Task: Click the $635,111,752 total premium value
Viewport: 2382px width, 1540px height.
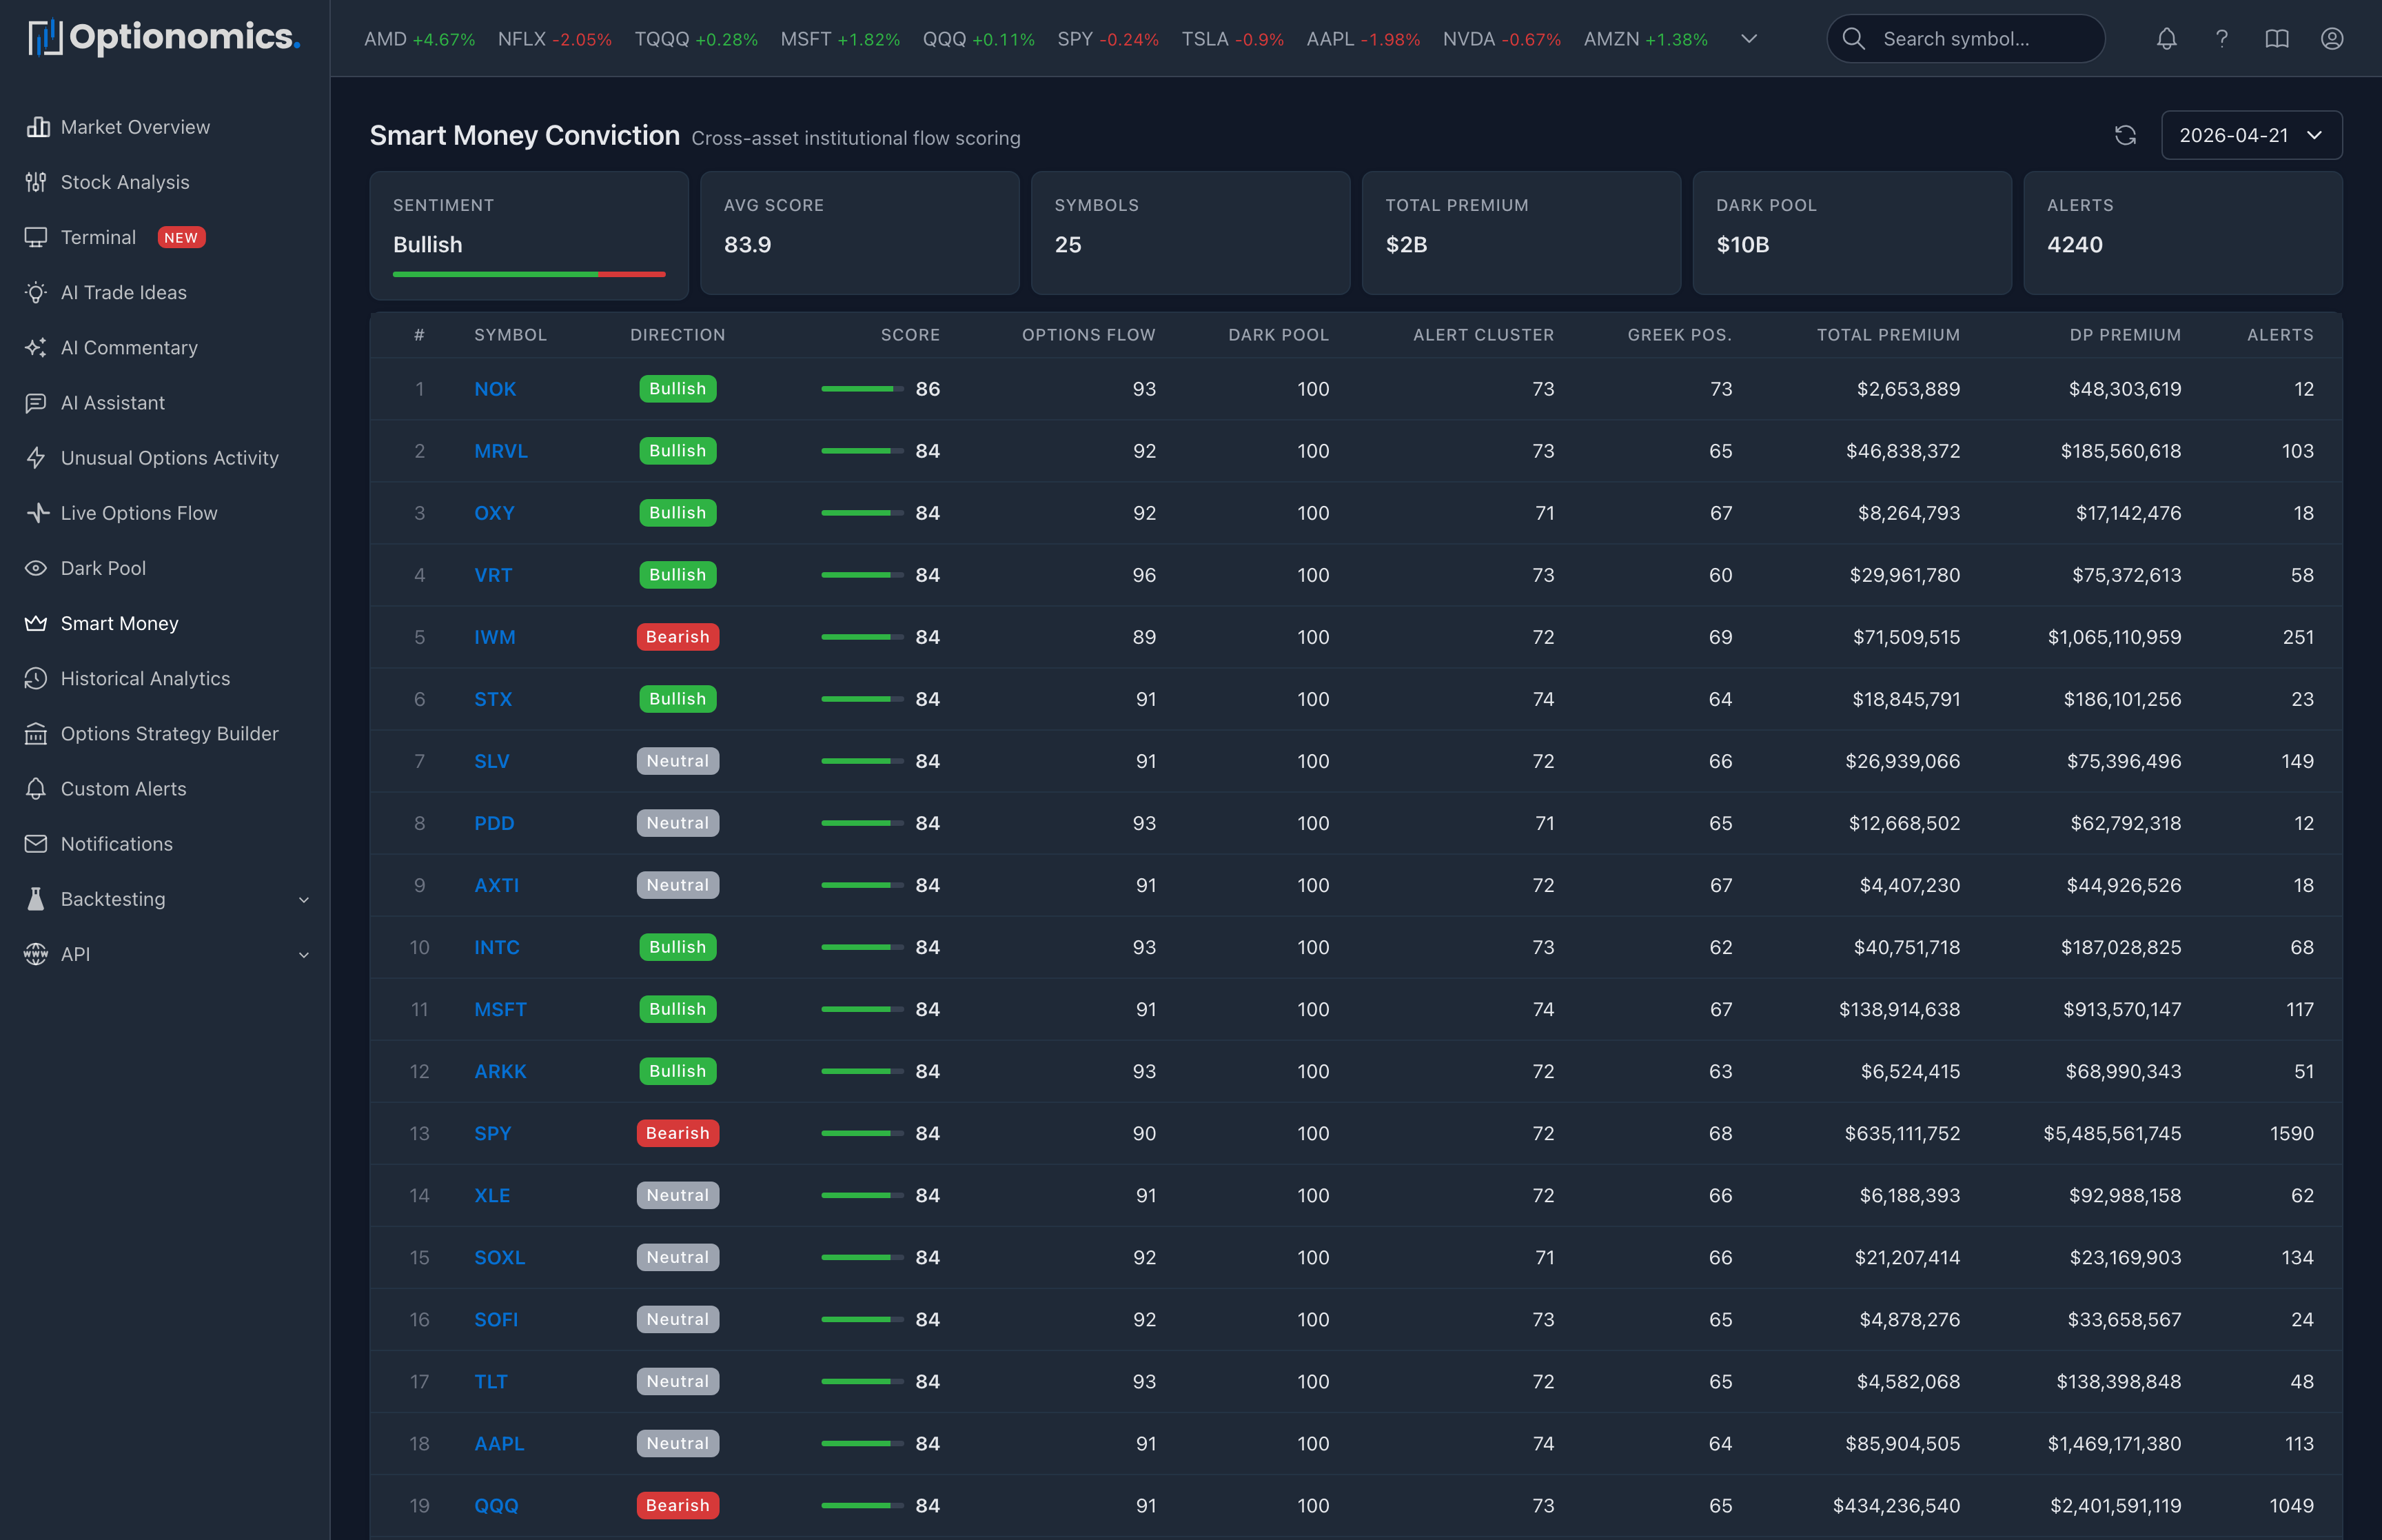Action: click(x=1902, y=1133)
